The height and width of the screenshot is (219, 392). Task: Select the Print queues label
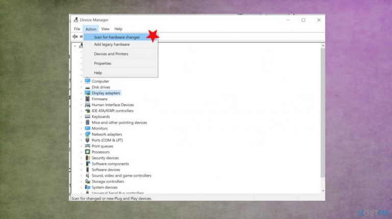(x=102, y=146)
